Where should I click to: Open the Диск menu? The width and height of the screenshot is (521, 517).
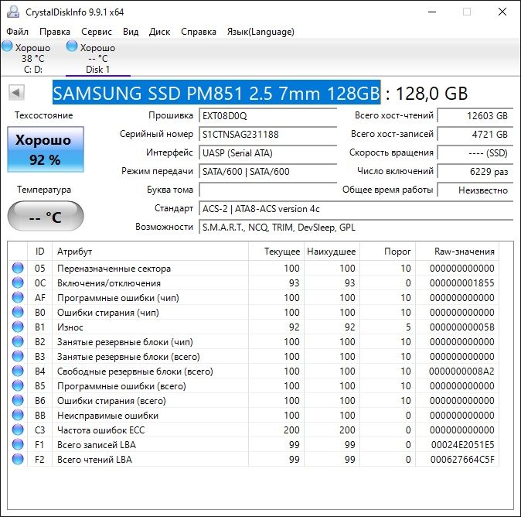(159, 32)
